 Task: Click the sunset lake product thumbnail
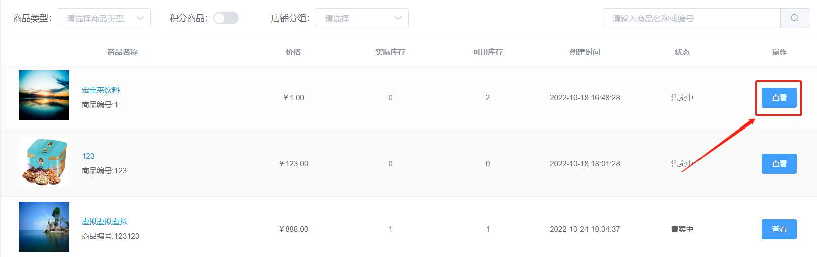coord(44,95)
